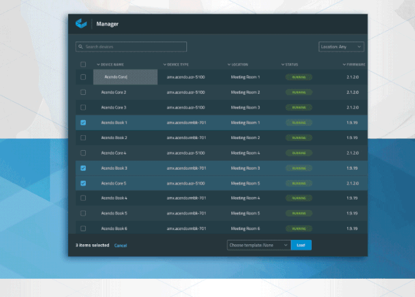Toggle the select-all header checkbox
Image resolution: width=415 pixels, height=297 pixels.
(82, 64)
